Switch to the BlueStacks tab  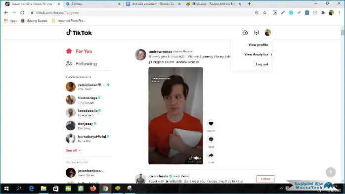214,4
